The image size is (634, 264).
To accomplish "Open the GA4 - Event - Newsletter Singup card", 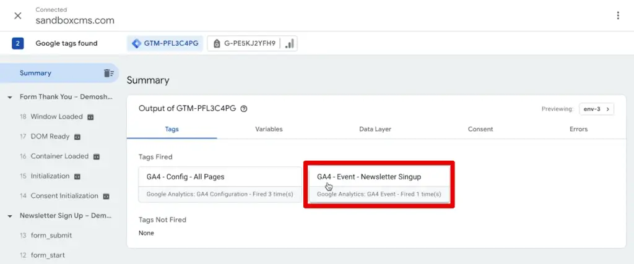I will pyautogui.click(x=379, y=184).
